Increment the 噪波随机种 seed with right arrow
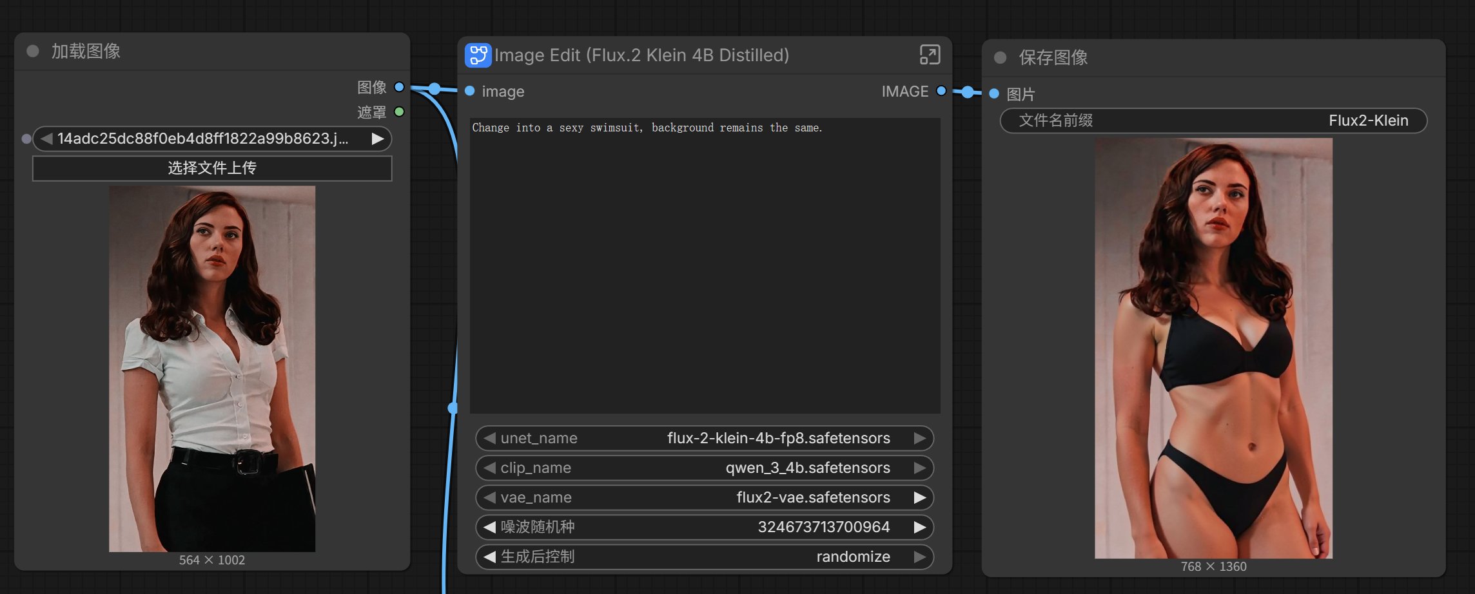 point(920,527)
